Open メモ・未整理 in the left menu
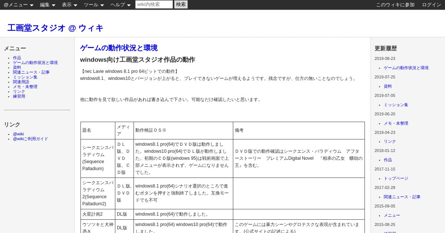The width and height of the screenshot is (445, 233). click(x=25, y=87)
